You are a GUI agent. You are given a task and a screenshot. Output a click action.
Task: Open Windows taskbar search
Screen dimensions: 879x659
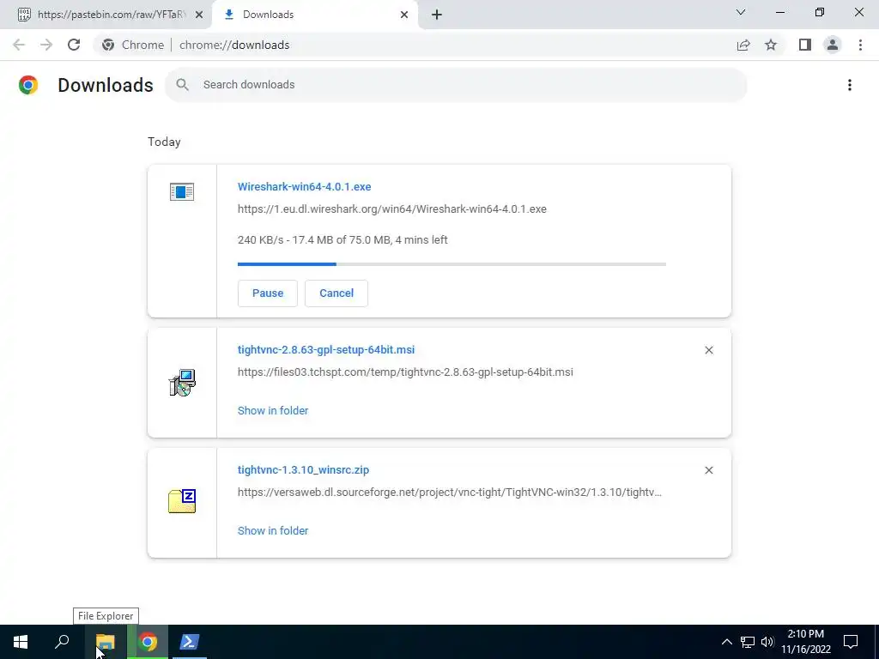click(x=62, y=642)
